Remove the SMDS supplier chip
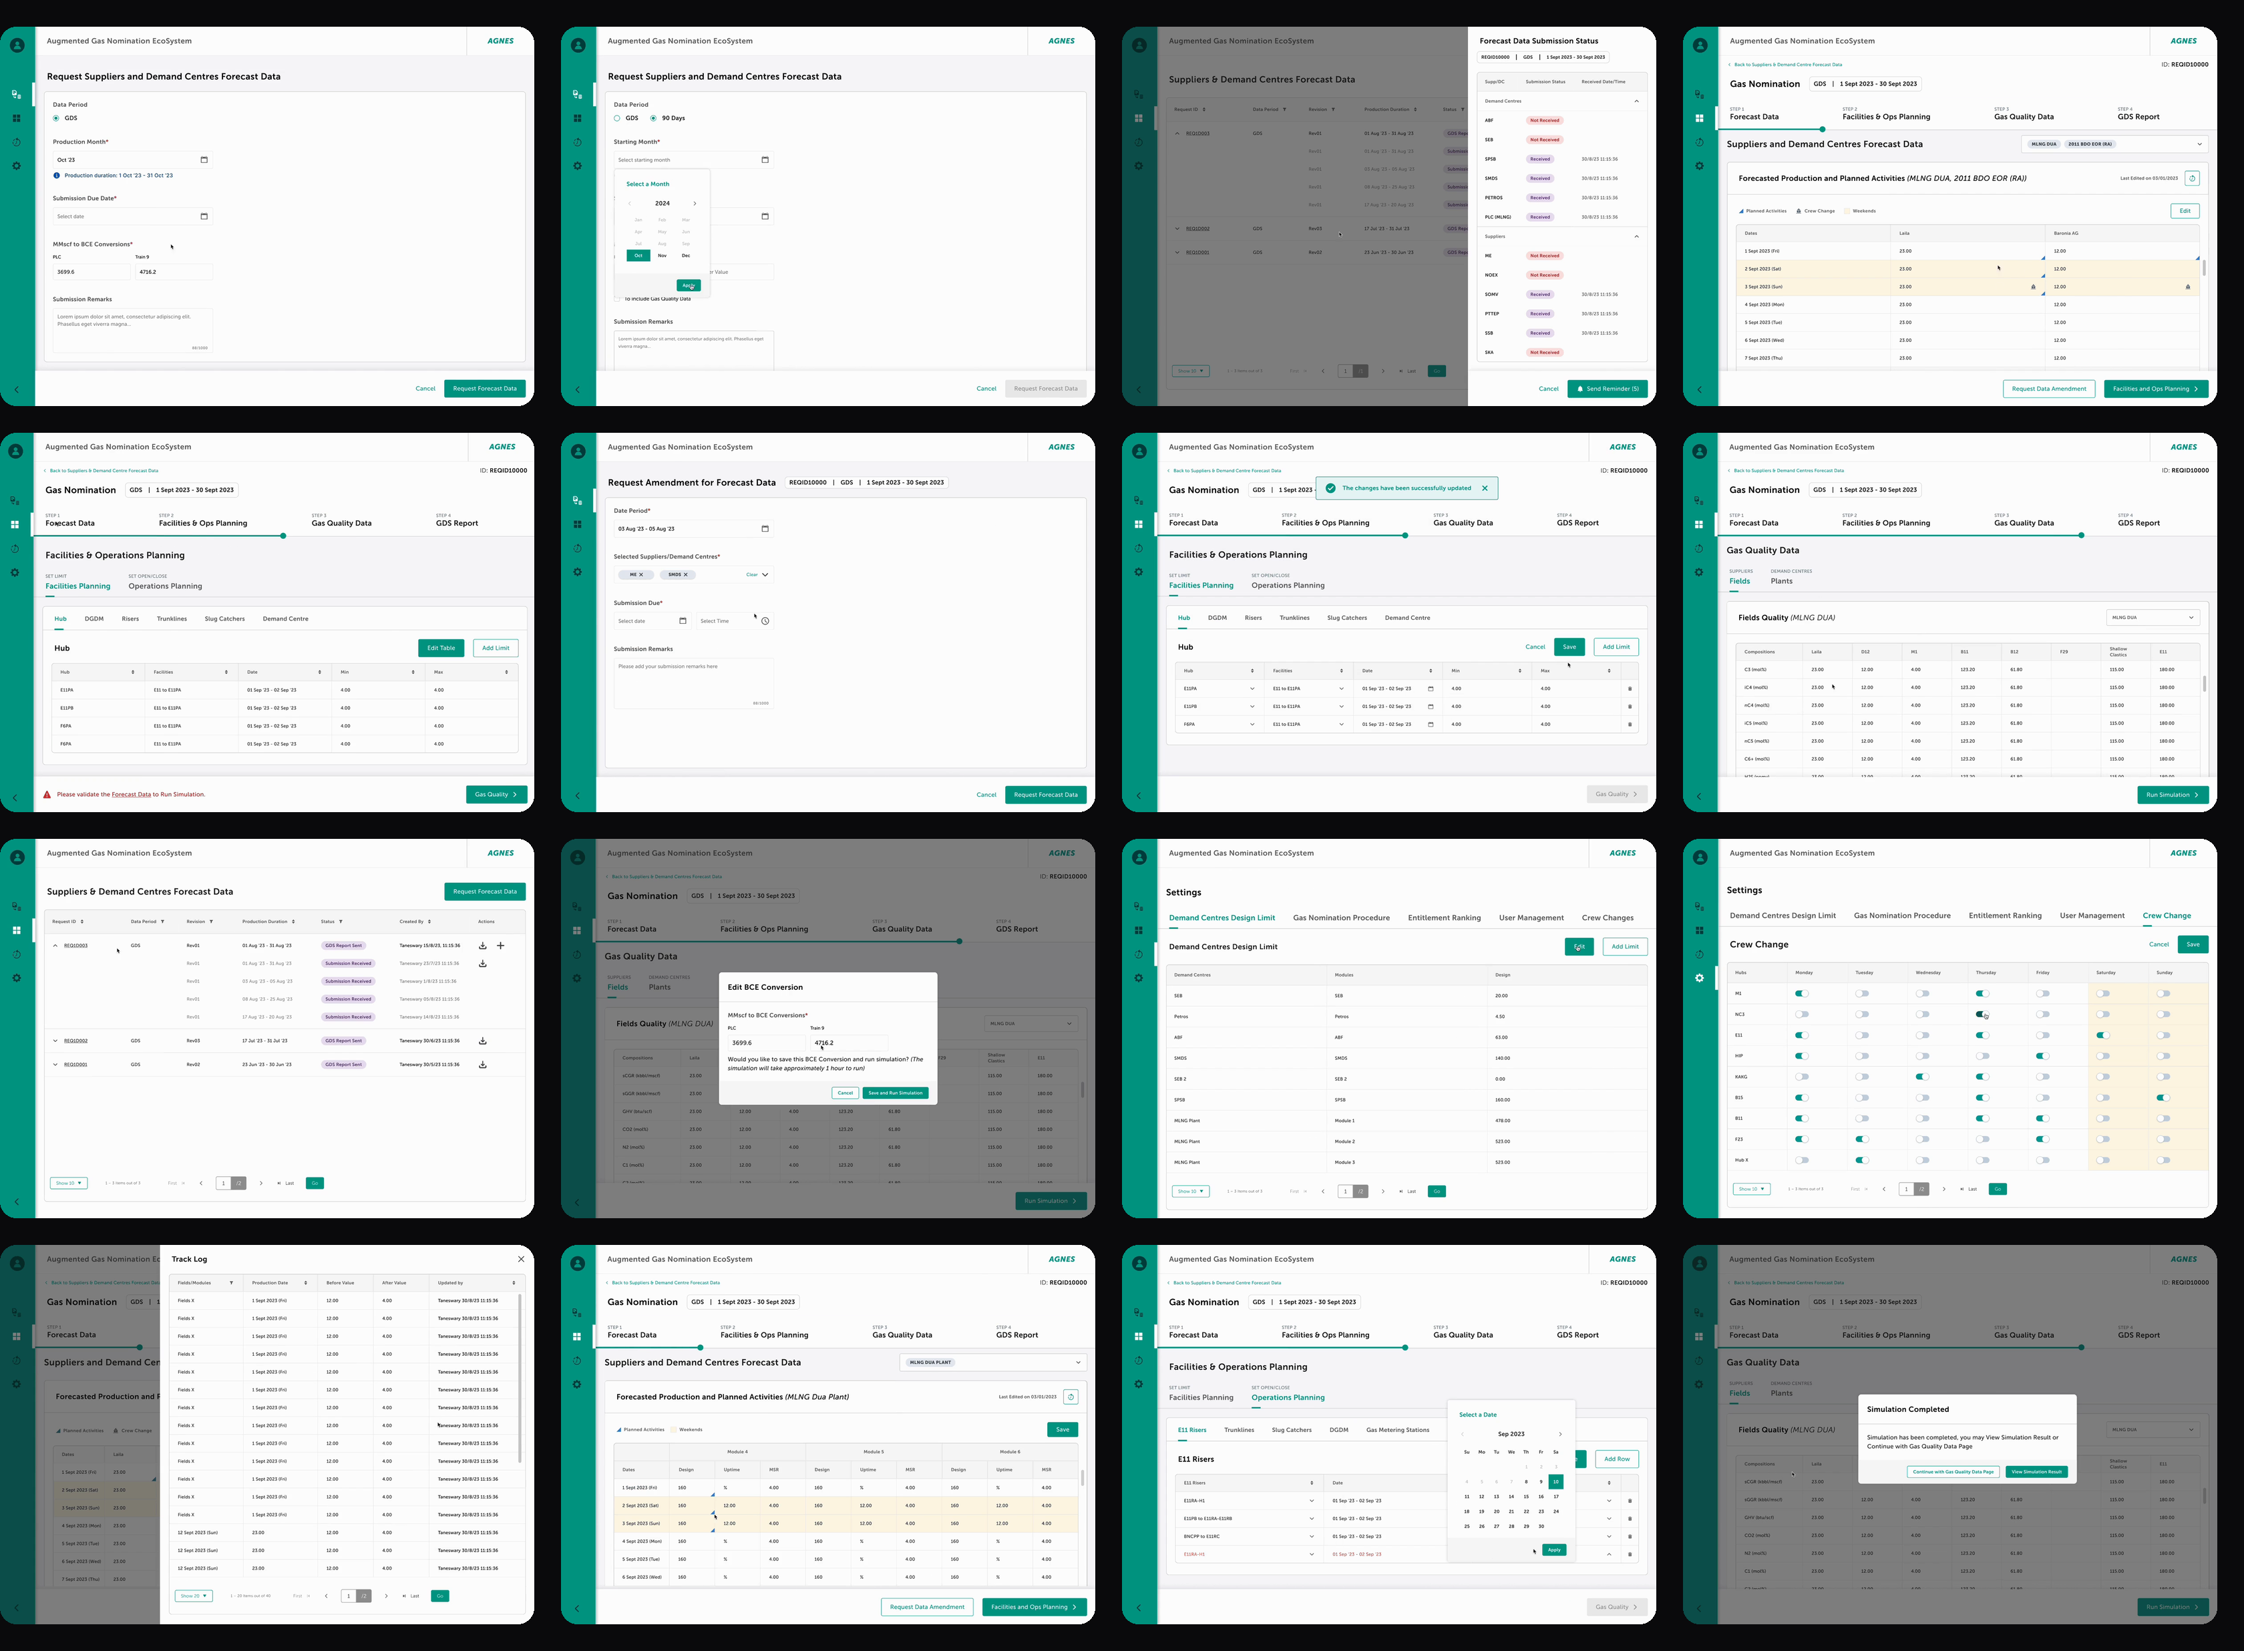2244x1651 pixels. [x=685, y=574]
